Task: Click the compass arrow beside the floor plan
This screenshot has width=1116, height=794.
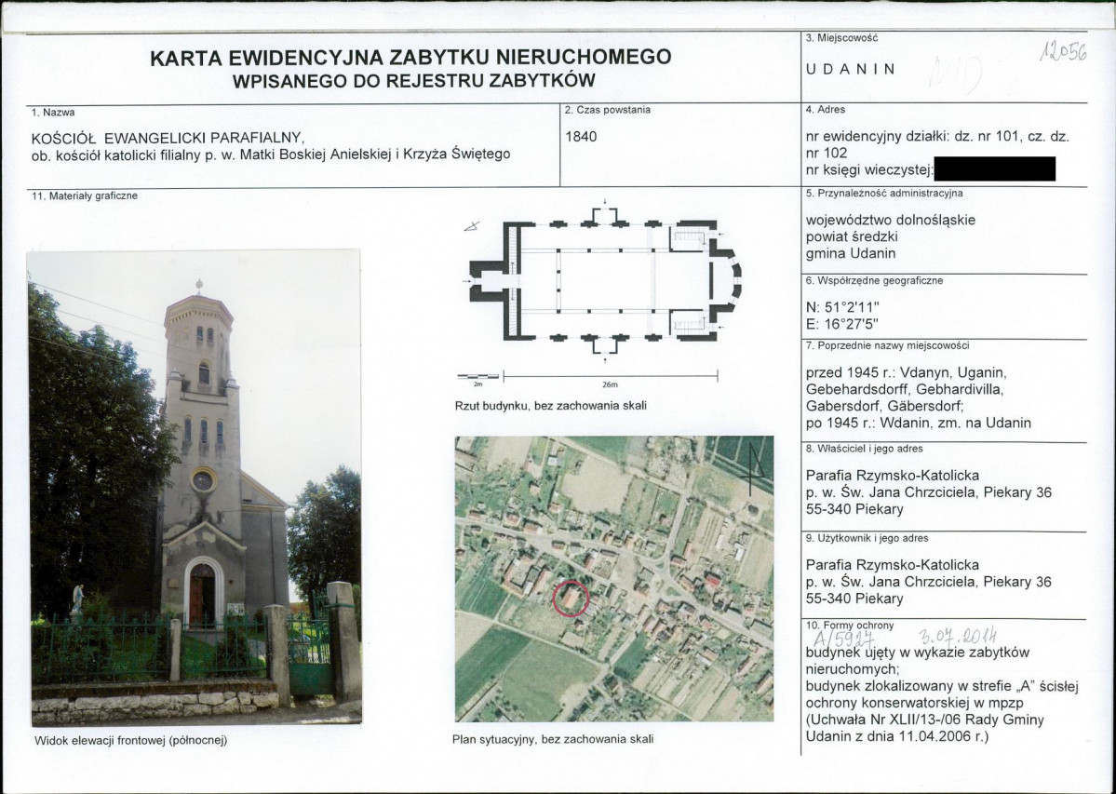Action: point(471,227)
